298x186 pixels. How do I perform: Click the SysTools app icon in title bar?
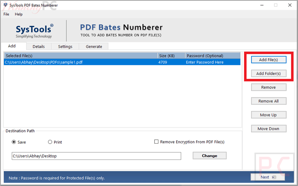[6, 5]
